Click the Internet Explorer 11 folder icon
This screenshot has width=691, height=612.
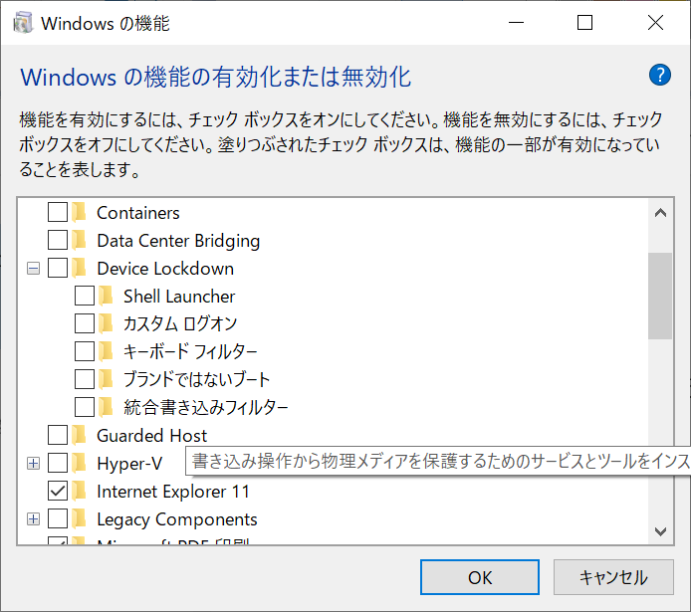coord(79,491)
